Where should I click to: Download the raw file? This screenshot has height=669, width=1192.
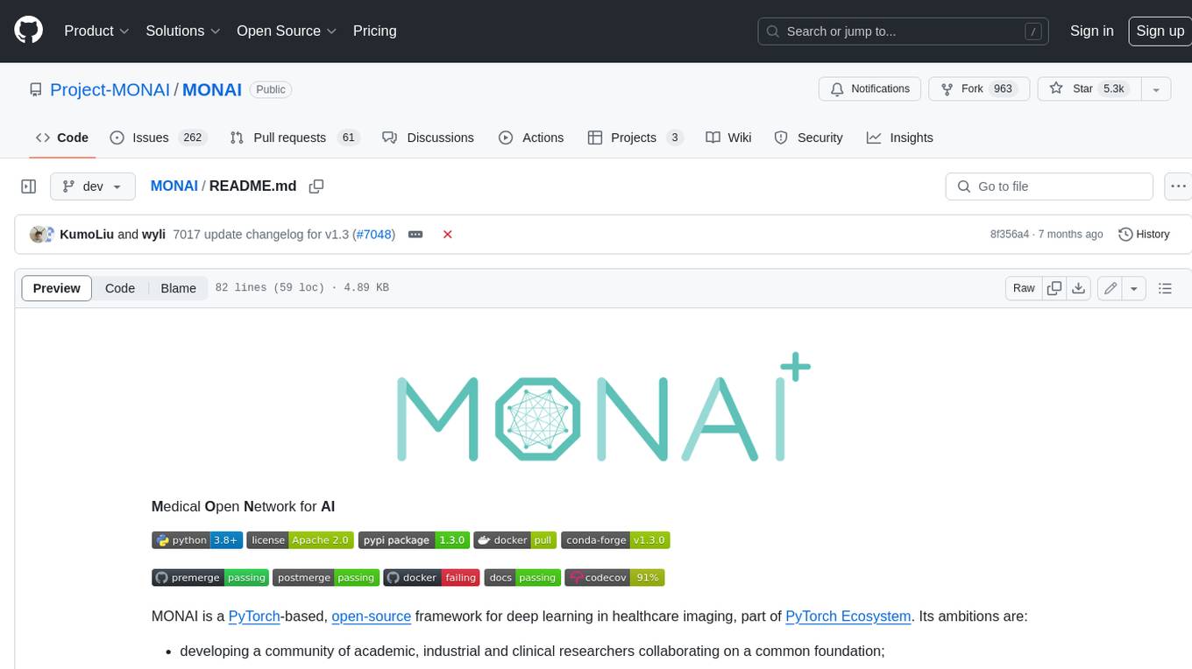coord(1079,288)
